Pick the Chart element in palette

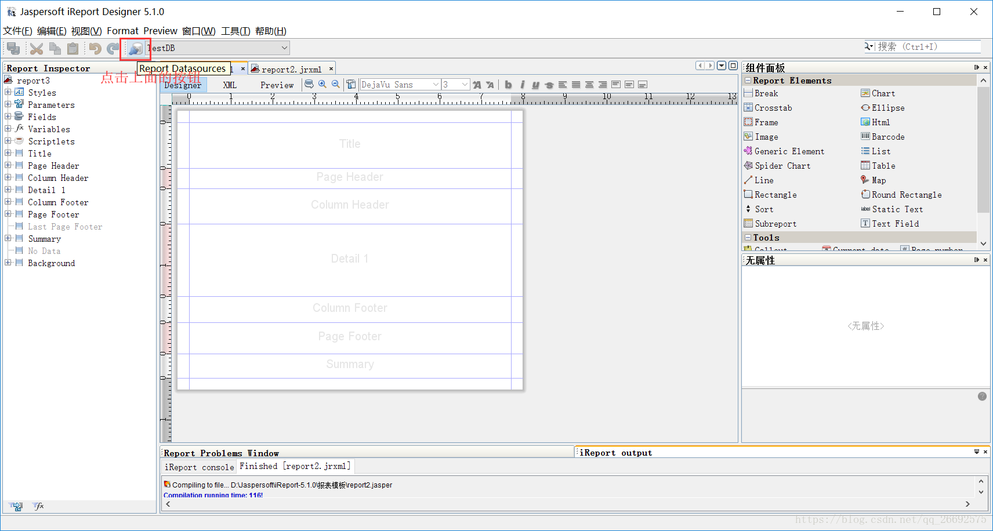pyautogui.click(x=878, y=93)
